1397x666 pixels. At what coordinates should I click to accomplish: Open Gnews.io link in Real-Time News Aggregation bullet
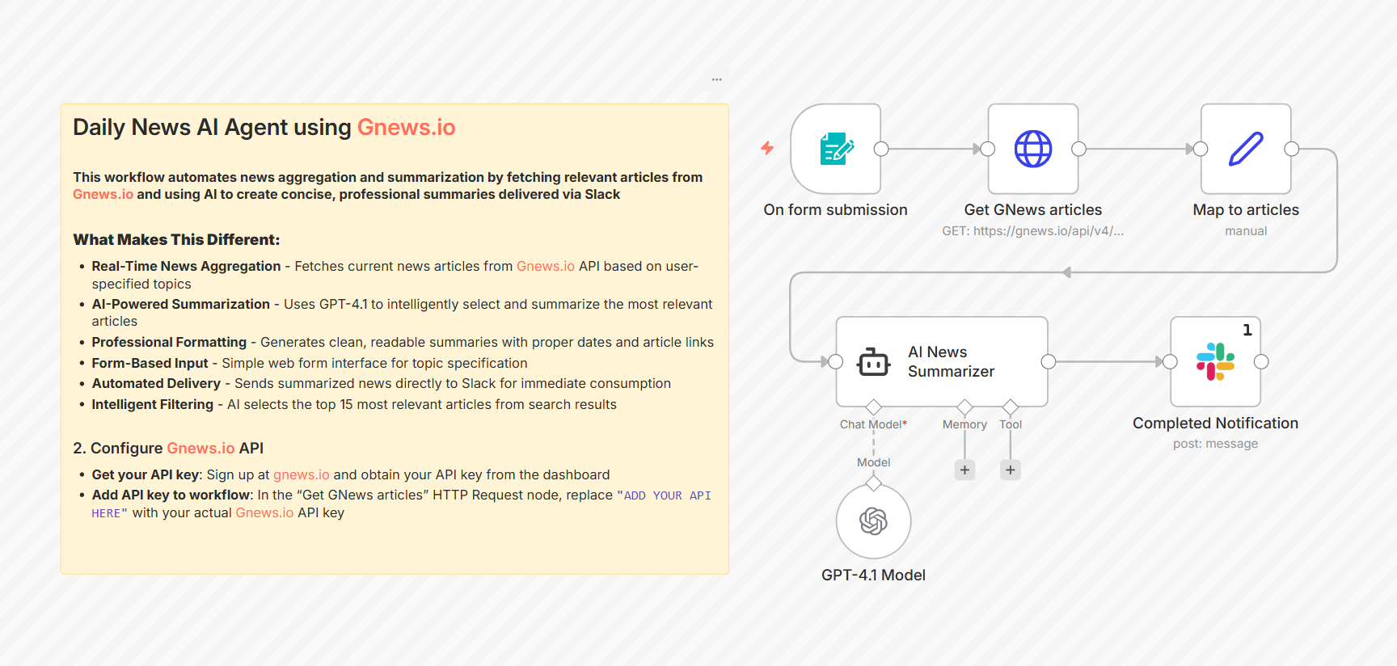(546, 266)
